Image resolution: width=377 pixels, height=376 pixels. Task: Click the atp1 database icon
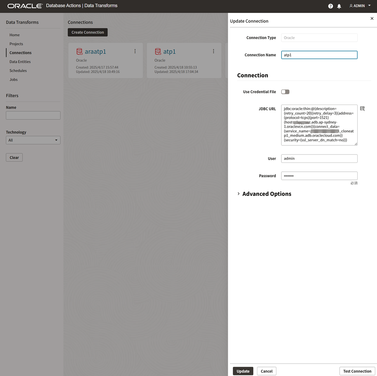(158, 51)
